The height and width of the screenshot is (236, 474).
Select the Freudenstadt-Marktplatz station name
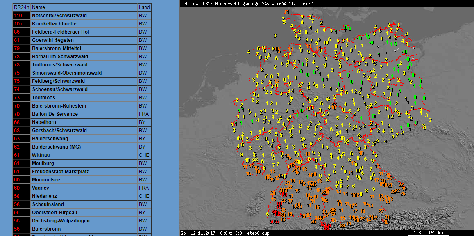tap(60, 172)
